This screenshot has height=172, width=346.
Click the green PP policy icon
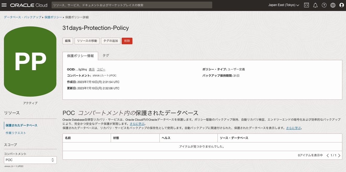[30, 62]
